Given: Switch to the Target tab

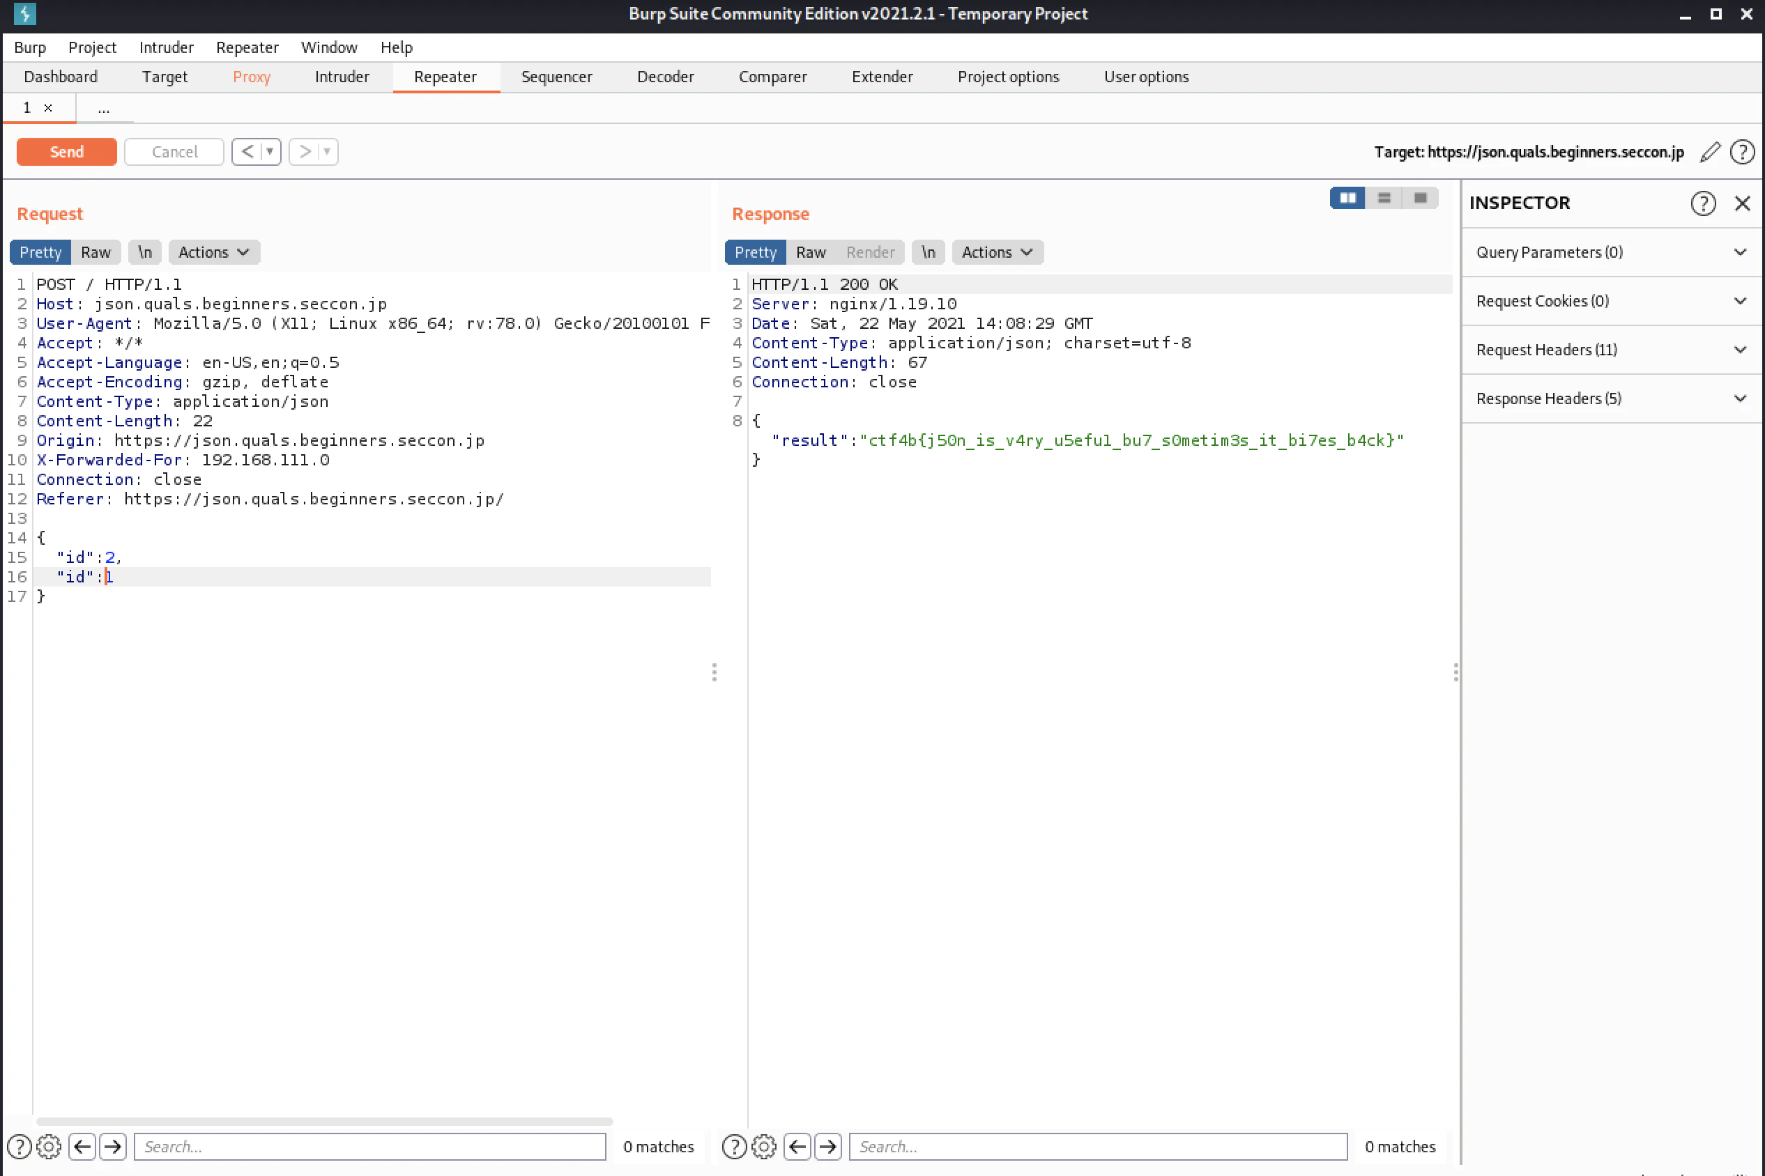Looking at the screenshot, I should (x=165, y=77).
